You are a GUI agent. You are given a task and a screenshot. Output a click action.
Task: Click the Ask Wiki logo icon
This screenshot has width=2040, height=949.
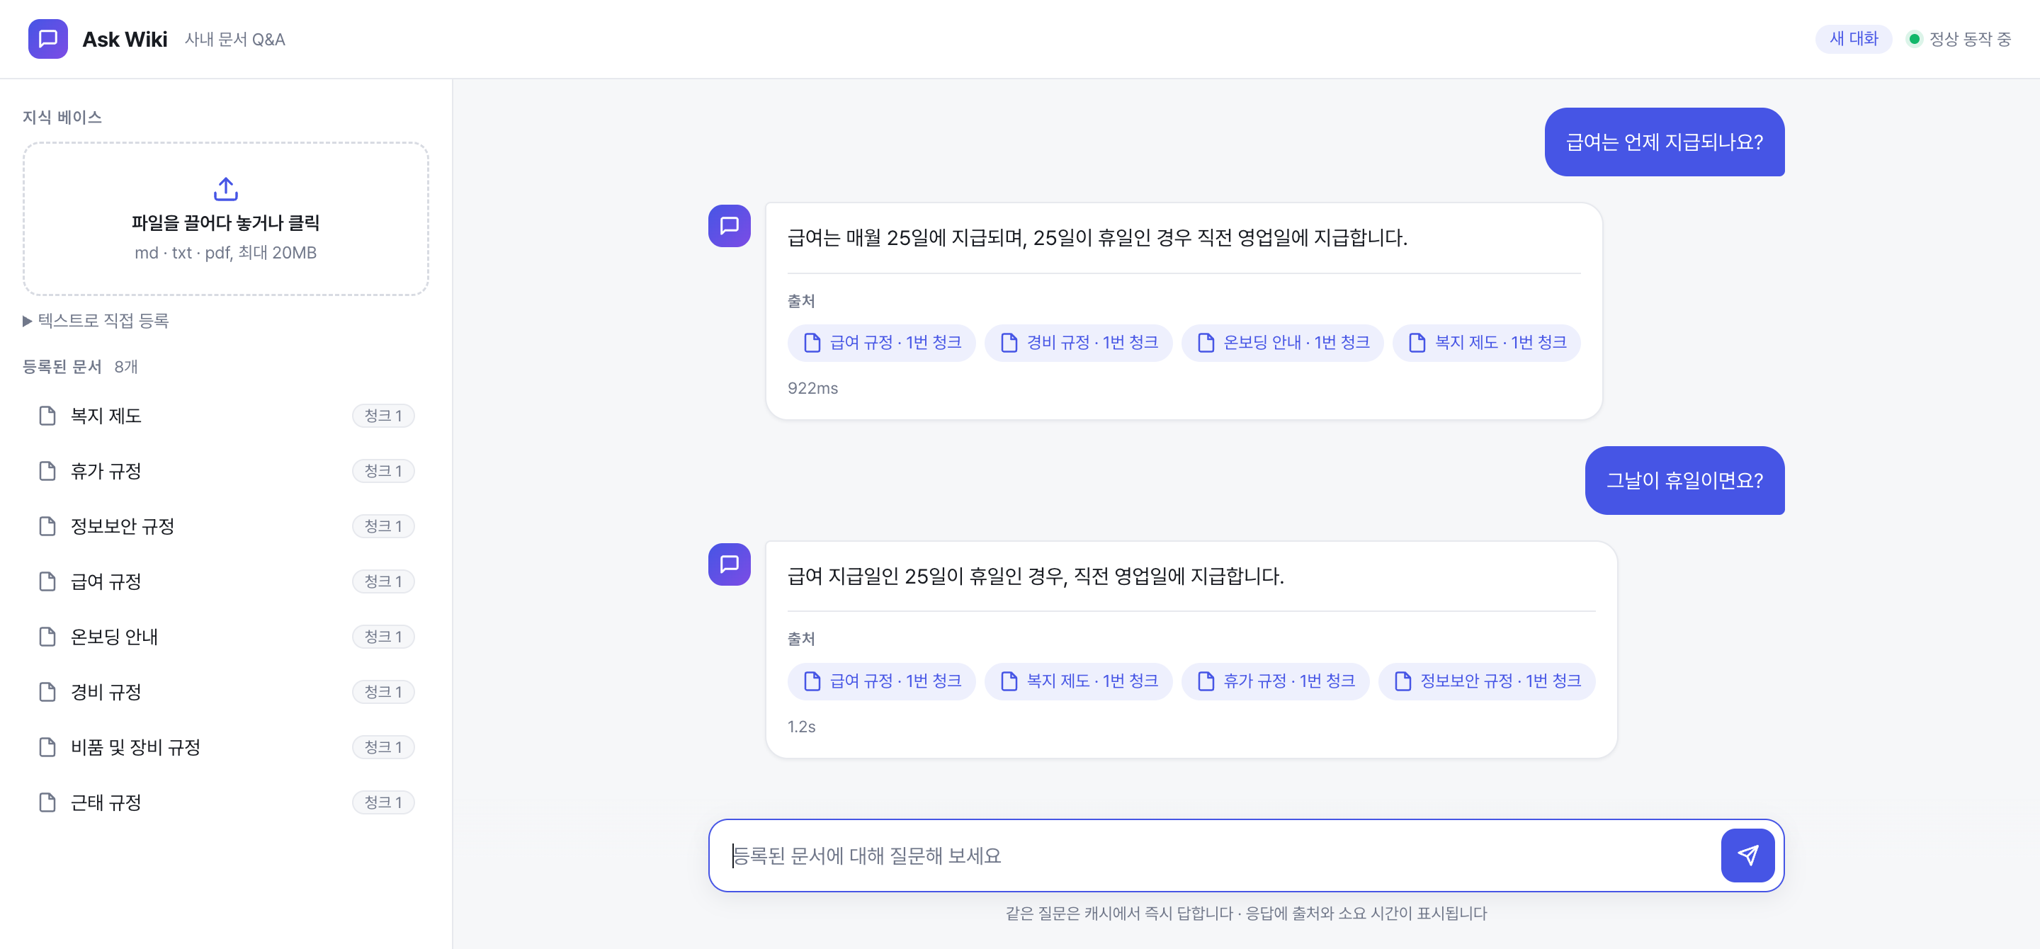[x=47, y=39]
